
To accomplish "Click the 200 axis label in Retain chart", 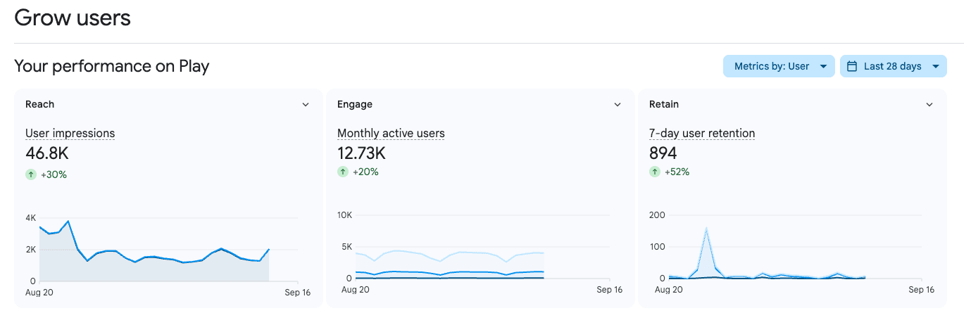I will click(657, 215).
